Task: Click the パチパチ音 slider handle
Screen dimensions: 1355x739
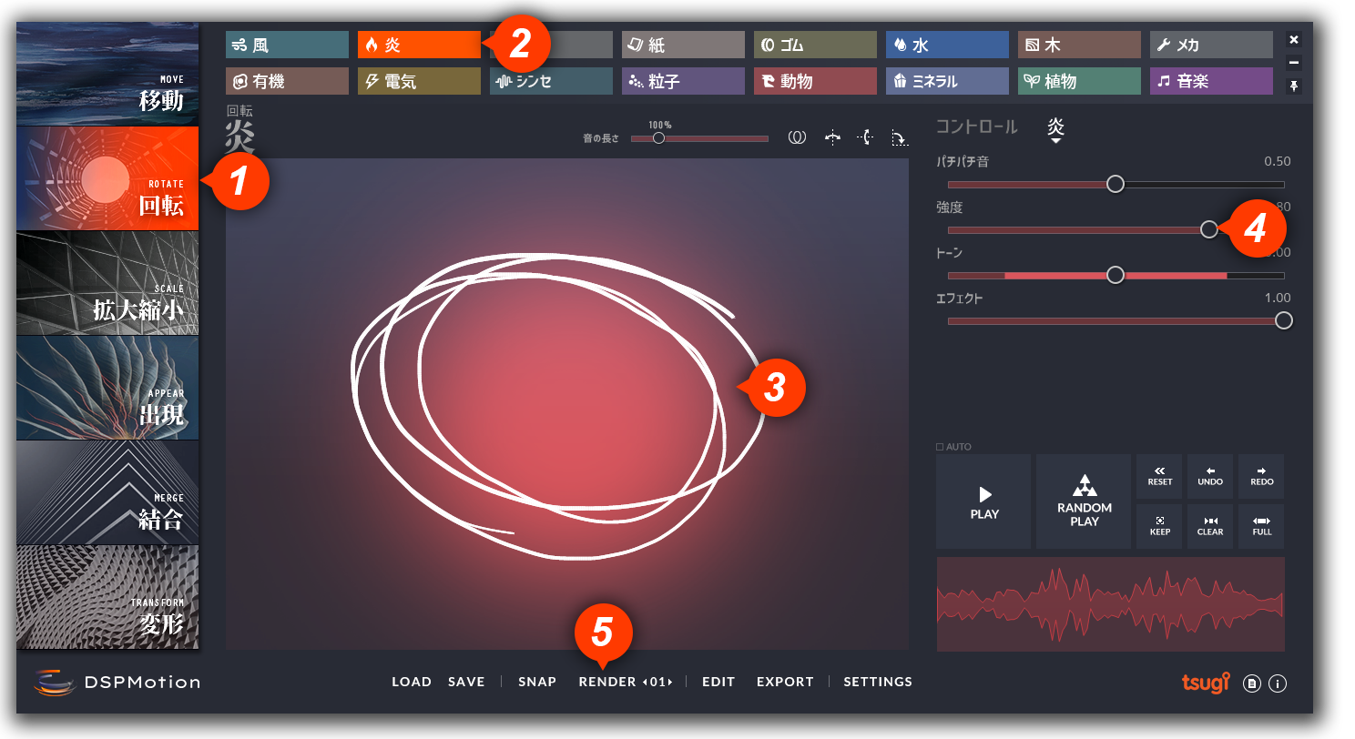Action: coord(1116,184)
